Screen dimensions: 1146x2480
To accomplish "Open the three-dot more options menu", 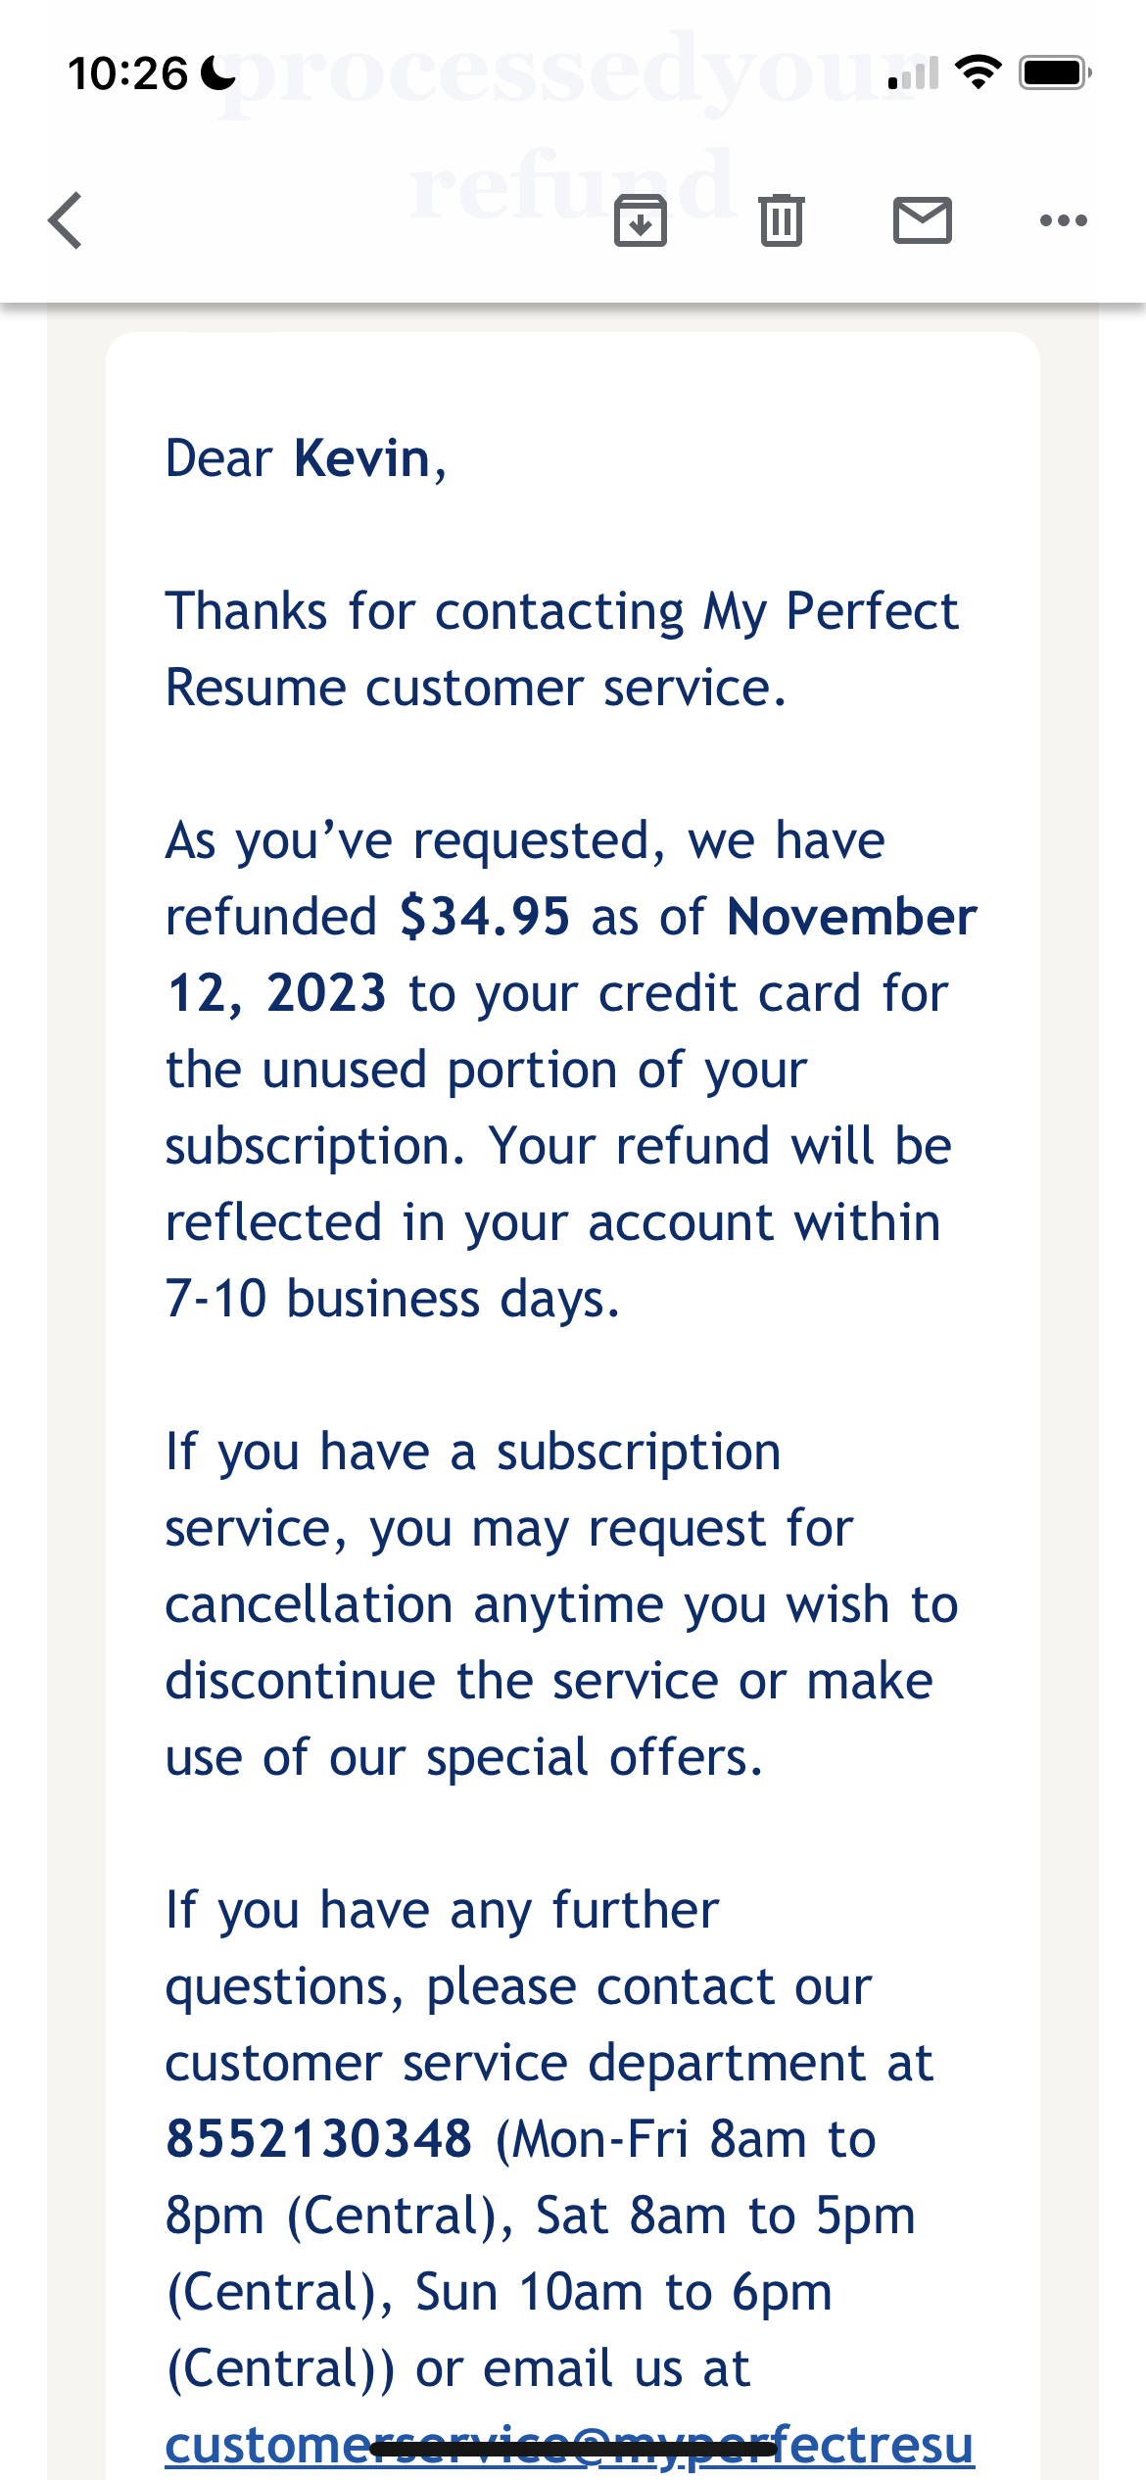I will [x=1064, y=220].
